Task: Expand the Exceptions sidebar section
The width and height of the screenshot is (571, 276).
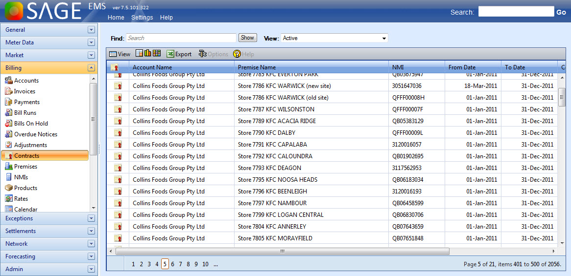Action: pos(91,218)
